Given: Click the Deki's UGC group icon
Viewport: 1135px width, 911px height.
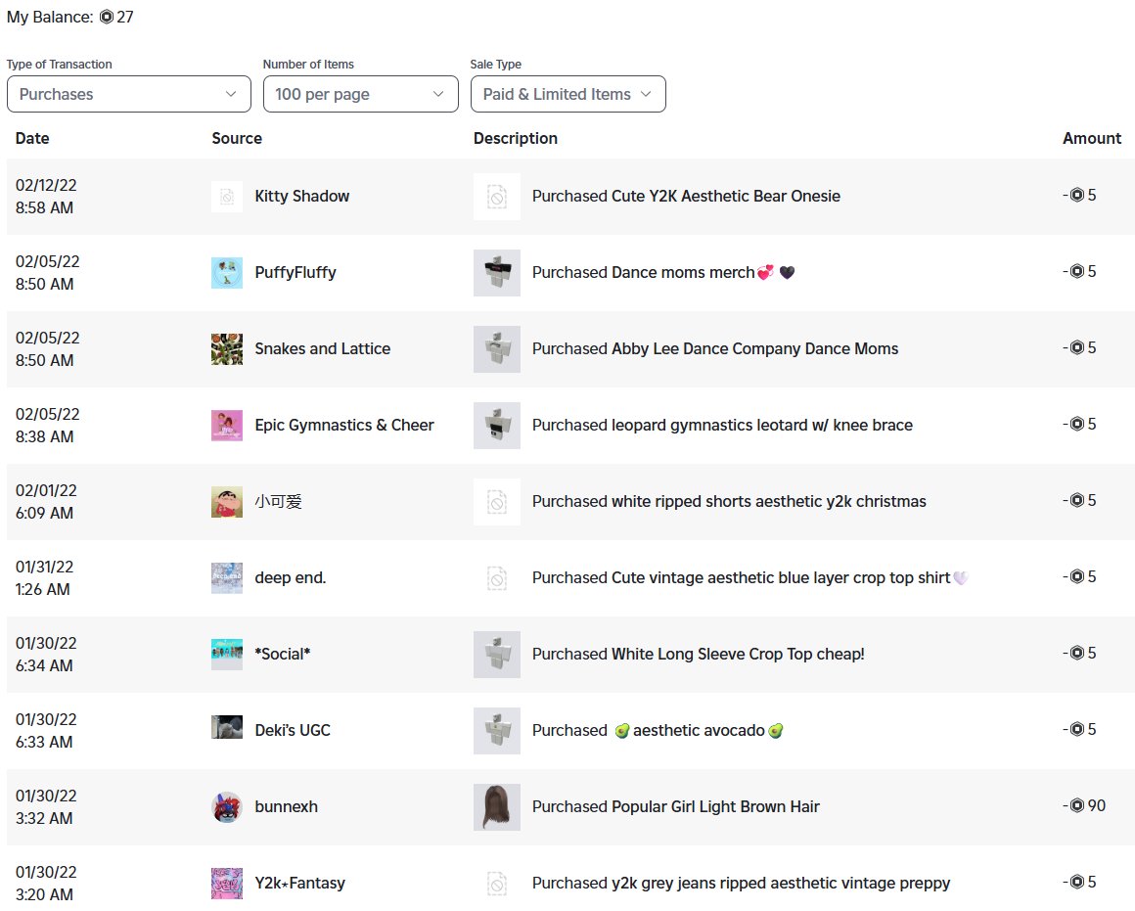Looking at the screenshot, I should point(227,727).
